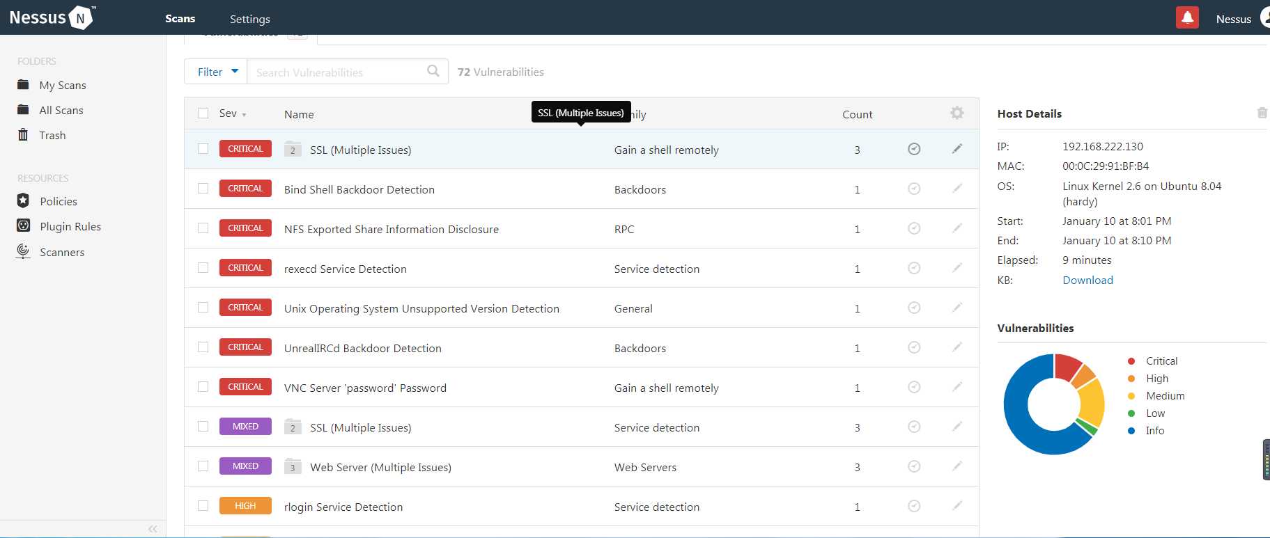Check the box for UnrealIRCd Backdoor Detection

(203, 347)
